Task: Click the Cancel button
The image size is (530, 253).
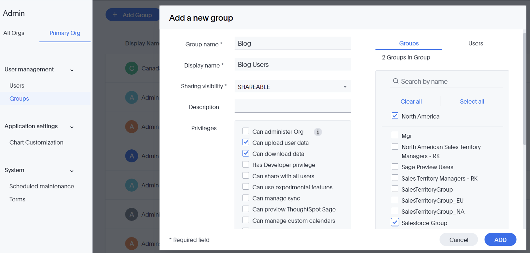Action: 459,240
